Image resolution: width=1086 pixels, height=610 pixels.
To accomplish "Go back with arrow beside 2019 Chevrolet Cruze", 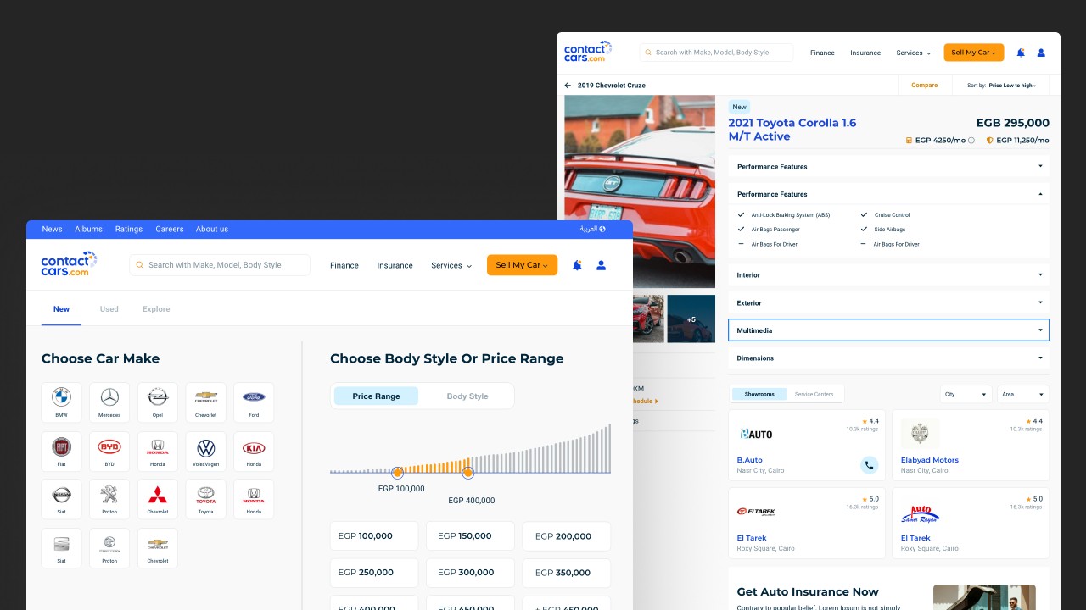I will tap(568, 86).
